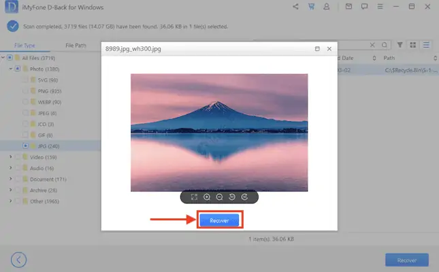Zoom out of the preview image
The height and width of the screenshot is (272, 439).
coord(219,197)
